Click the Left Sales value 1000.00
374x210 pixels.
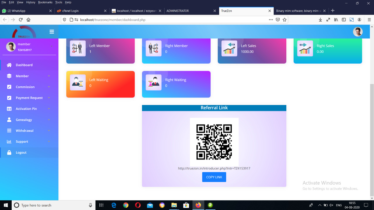point(247,52)
